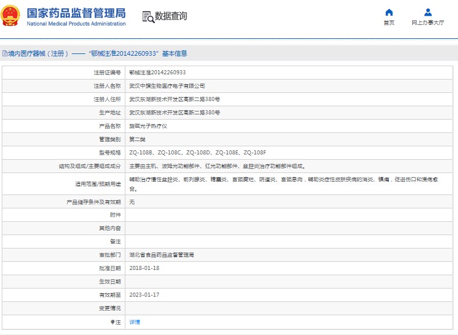Click the 备注 label
458x335 pixels.
(116, 242)
